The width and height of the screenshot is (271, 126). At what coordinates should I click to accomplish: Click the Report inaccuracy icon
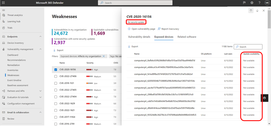coord(159,29)
